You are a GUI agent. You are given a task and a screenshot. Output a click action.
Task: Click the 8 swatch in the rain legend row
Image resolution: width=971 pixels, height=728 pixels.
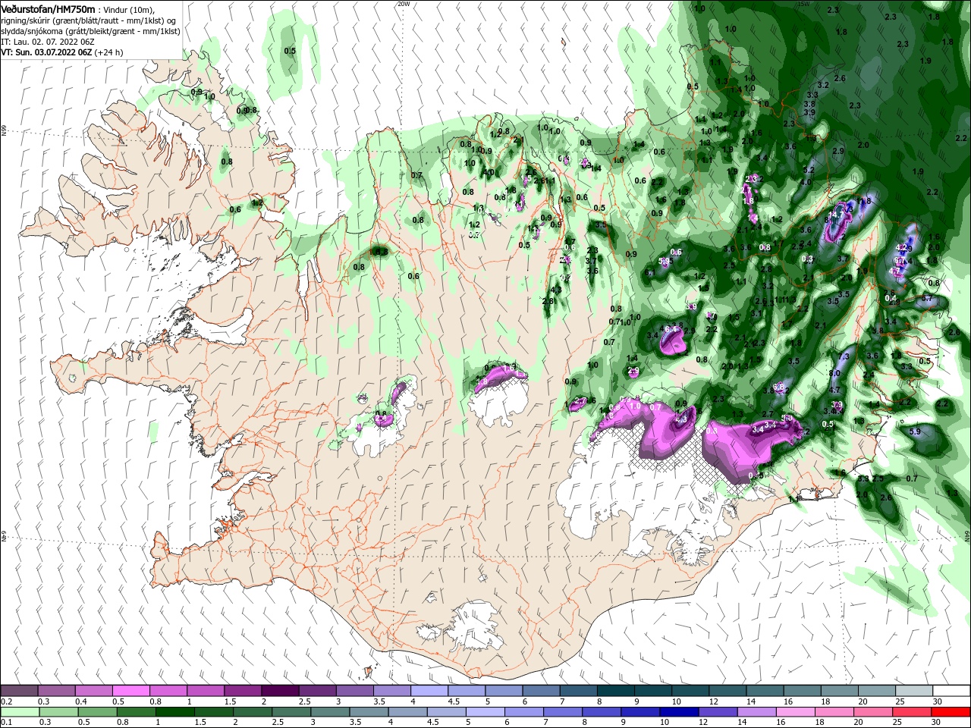pyautogui.click(x=602, y=712)
